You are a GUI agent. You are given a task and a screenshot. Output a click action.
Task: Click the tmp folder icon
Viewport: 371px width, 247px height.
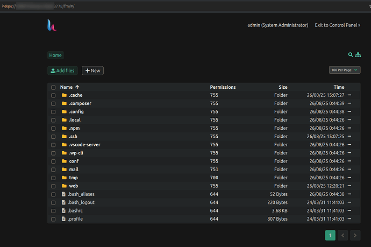[64, 178]
